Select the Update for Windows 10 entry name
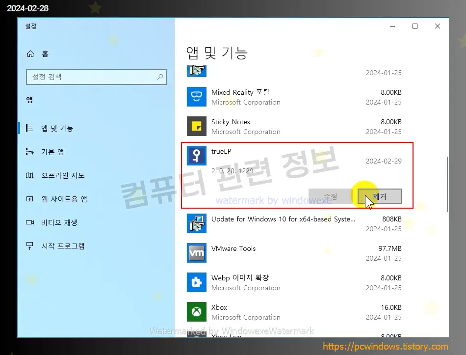Image resolution: width=466 pixels, height=355 pixels. (283, 219)
